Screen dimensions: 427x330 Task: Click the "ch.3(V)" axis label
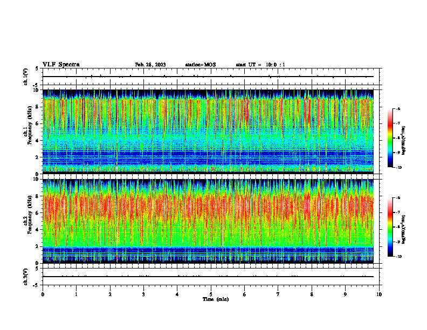tap(26, 277)
